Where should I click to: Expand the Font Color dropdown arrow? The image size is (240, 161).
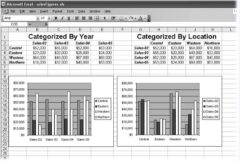145,19
